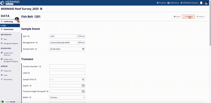The height and width of the screenshot is (103, 211).
Task: Click the Transect Length Surveyed input field
Action: pyautogui.click(x=65, y=91)
